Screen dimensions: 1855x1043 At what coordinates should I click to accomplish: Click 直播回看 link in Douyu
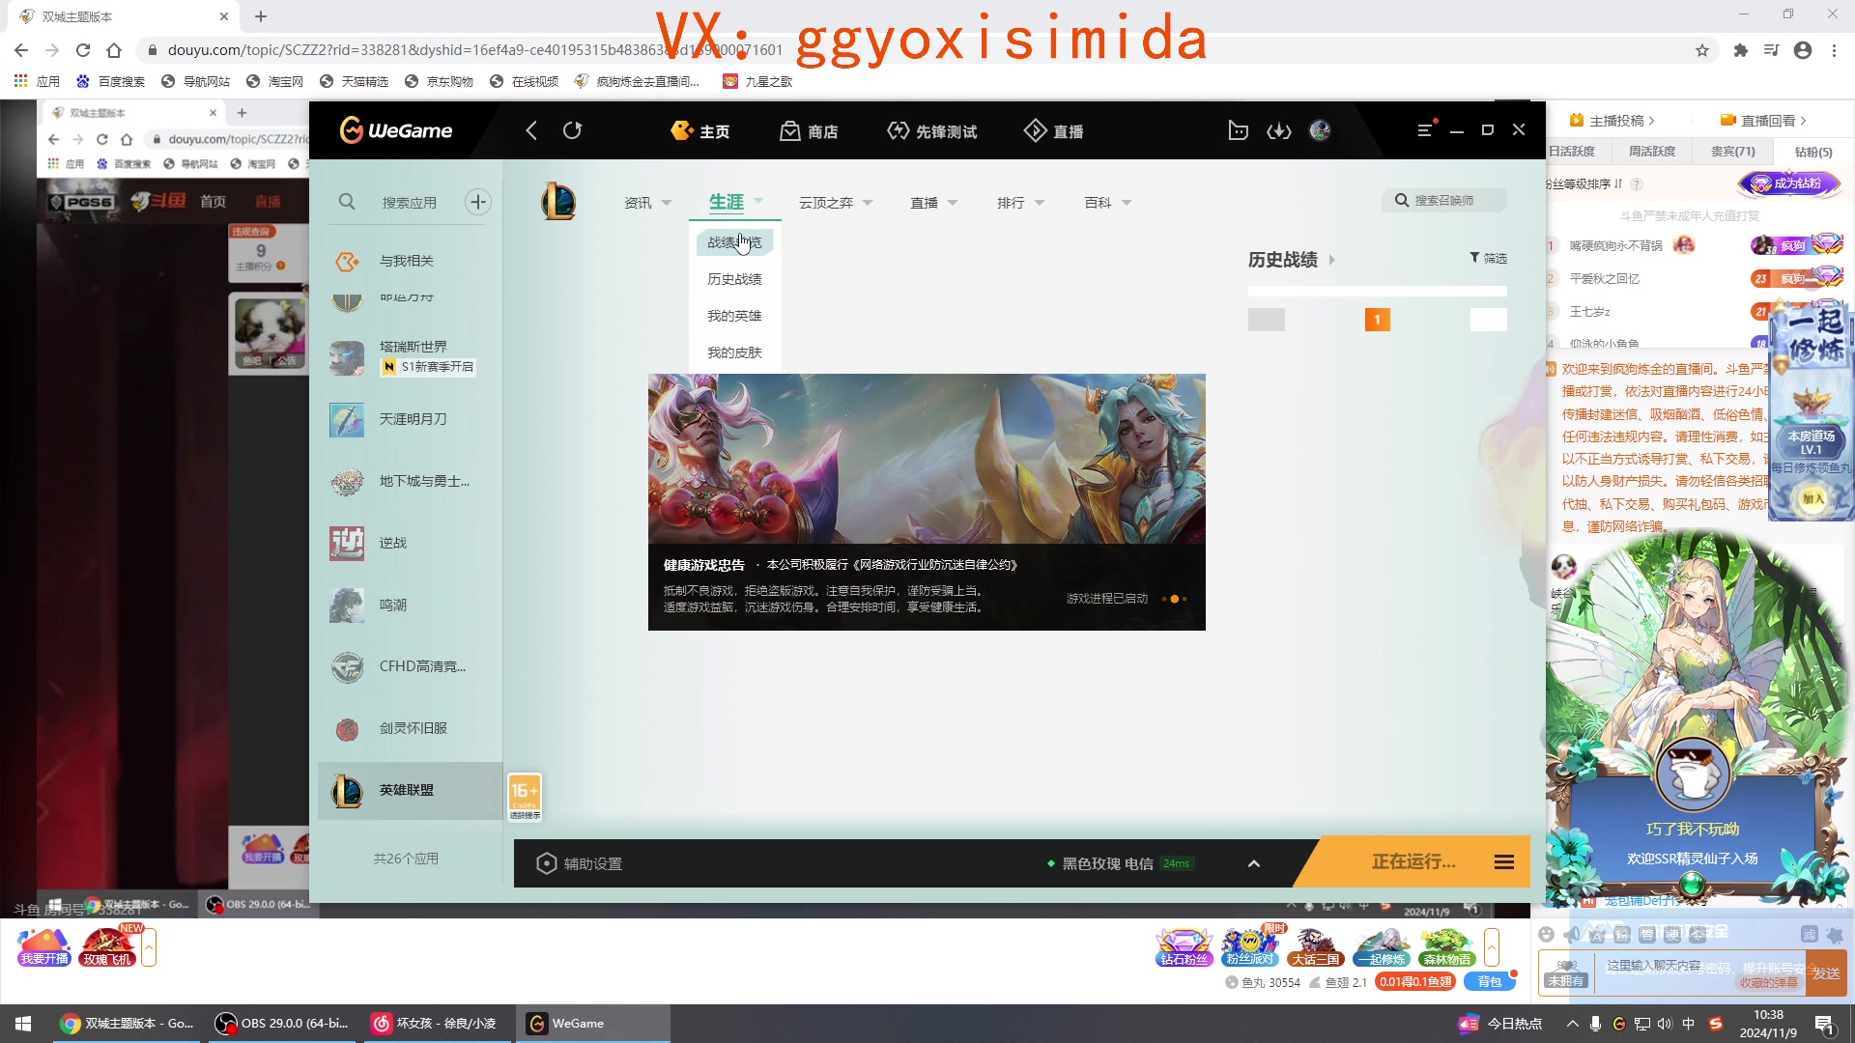point(1763,121)
